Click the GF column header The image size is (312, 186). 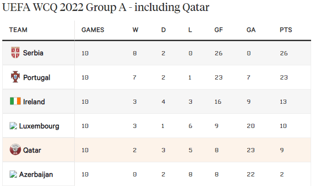(x=219, y=30)
